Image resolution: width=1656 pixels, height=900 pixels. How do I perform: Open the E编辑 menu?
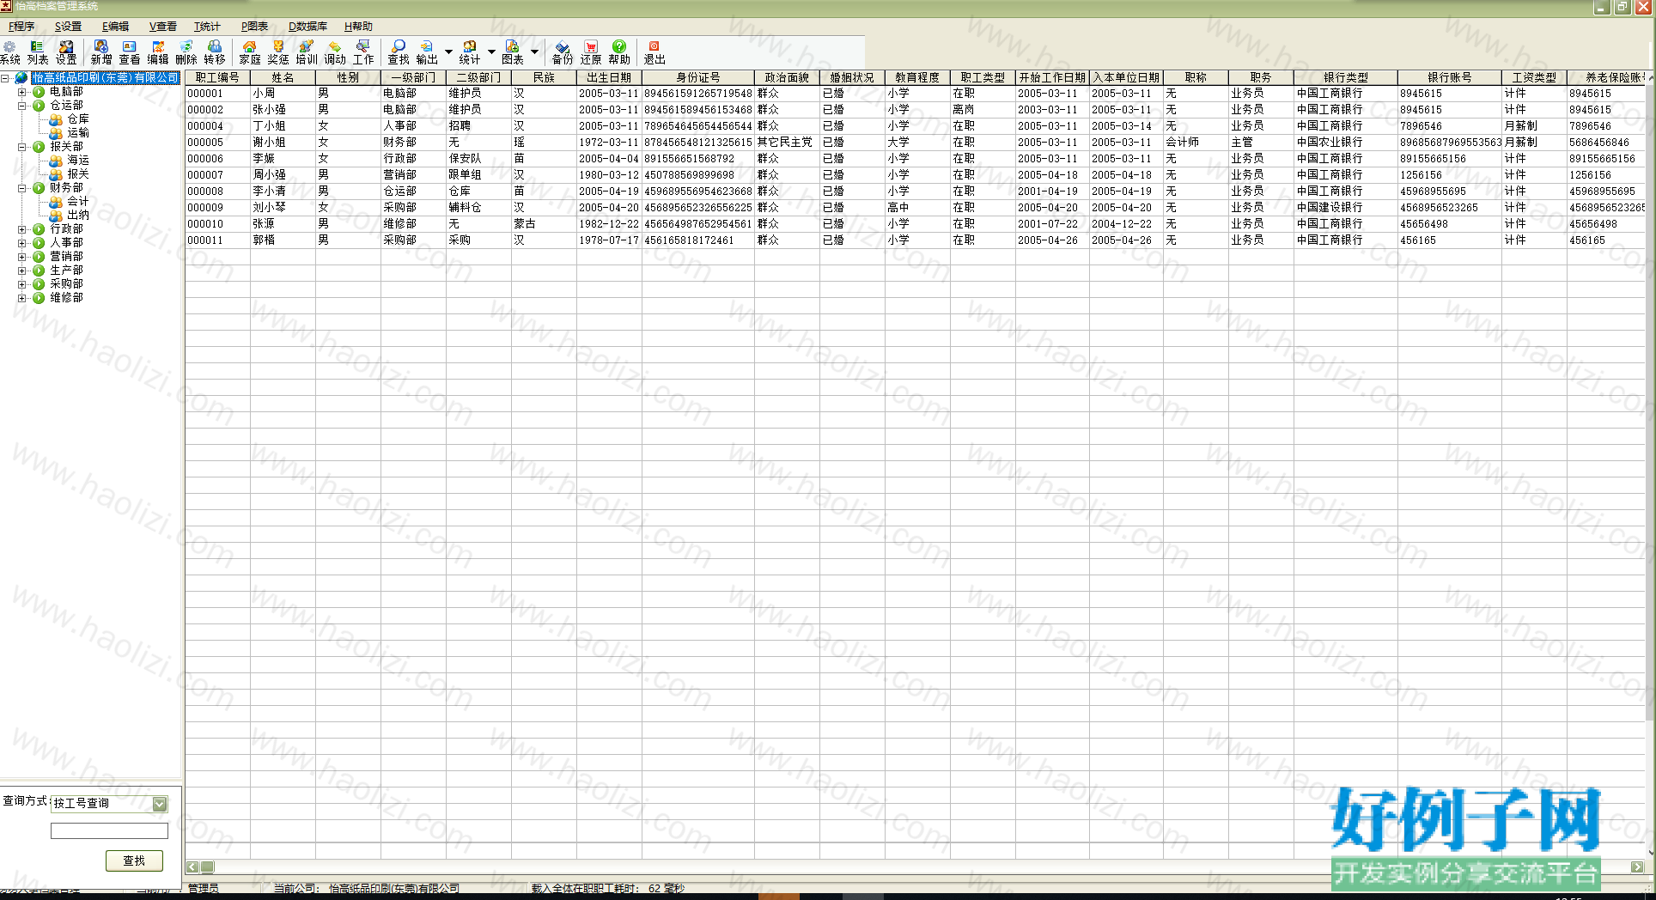click(x=115, y=27)
